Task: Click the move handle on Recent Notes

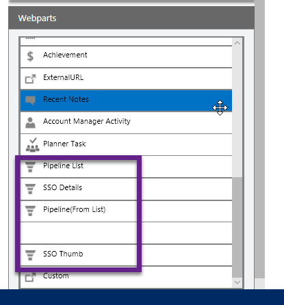Action: pos(220,107)
